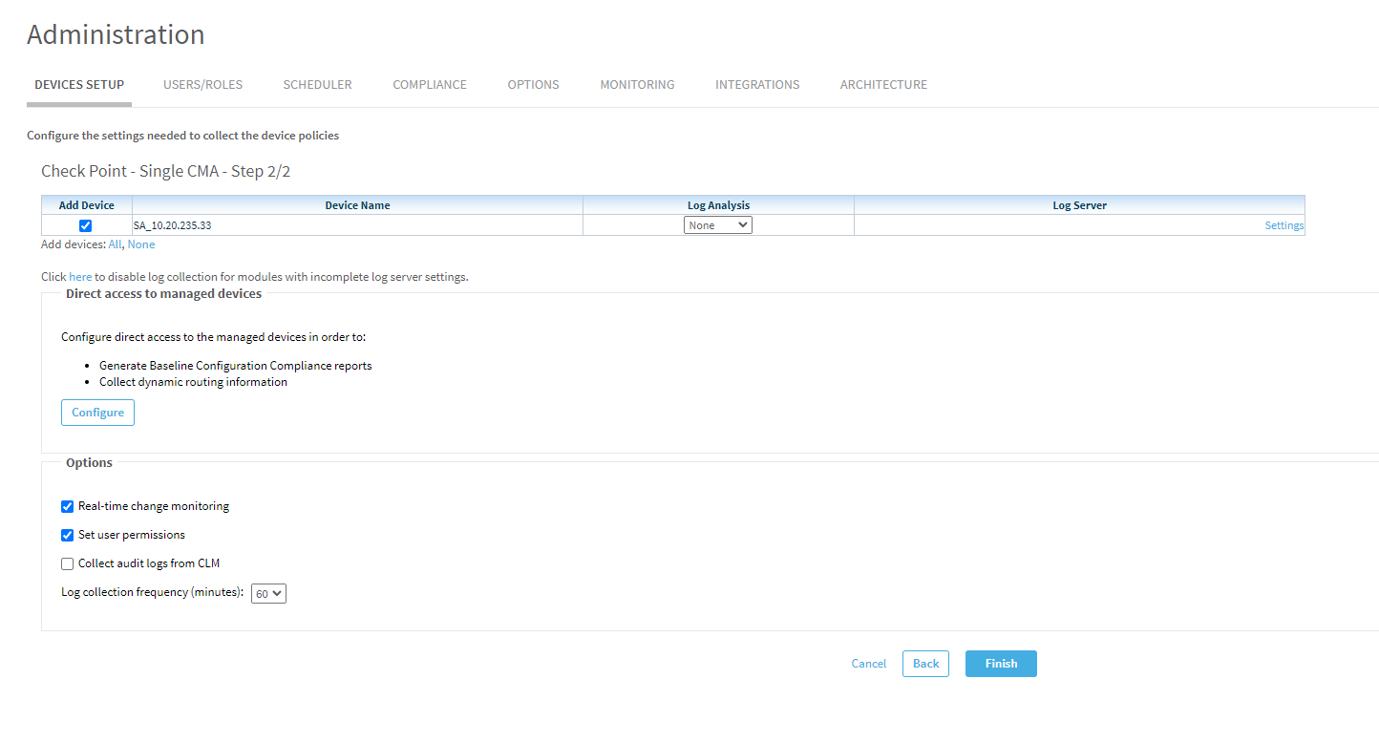The width and height of the screenshot is (1379, 743).
Task: Enable Collect audit logs from CLM
Action: 68,564
